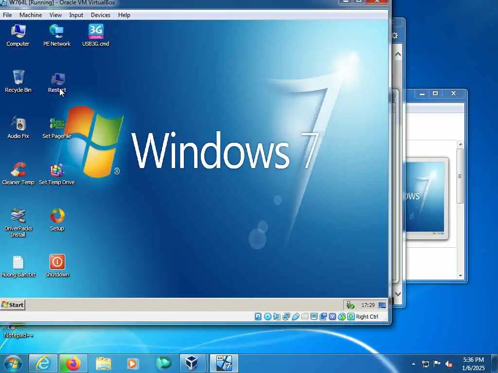Click the gear settings icon behind the VM window
The height and width of the screenshot is (373, 498).
tap(395, 35)
